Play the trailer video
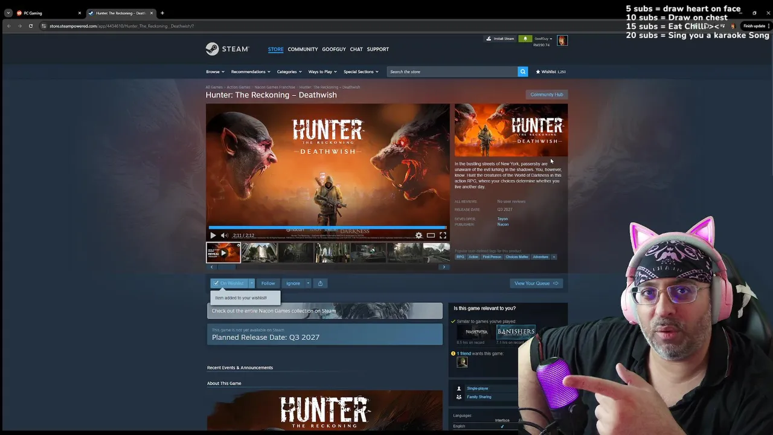 213,236
